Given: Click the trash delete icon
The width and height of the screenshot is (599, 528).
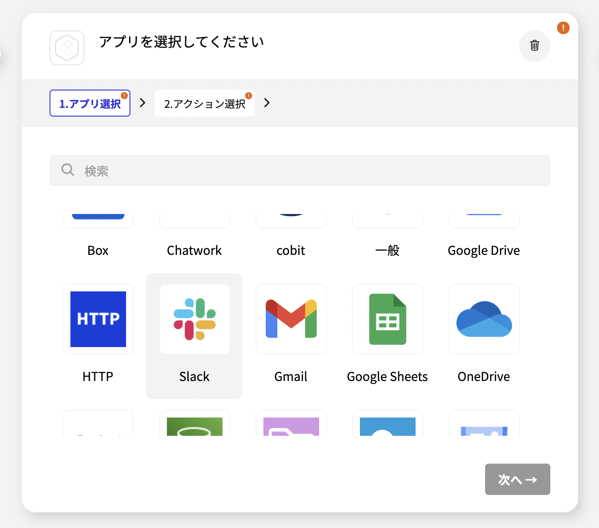Looking at the screenshot, I should [535, 46].
